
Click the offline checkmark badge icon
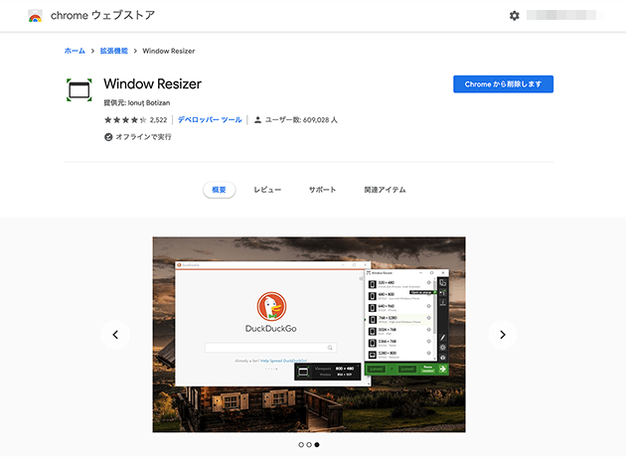coord(108,137)
